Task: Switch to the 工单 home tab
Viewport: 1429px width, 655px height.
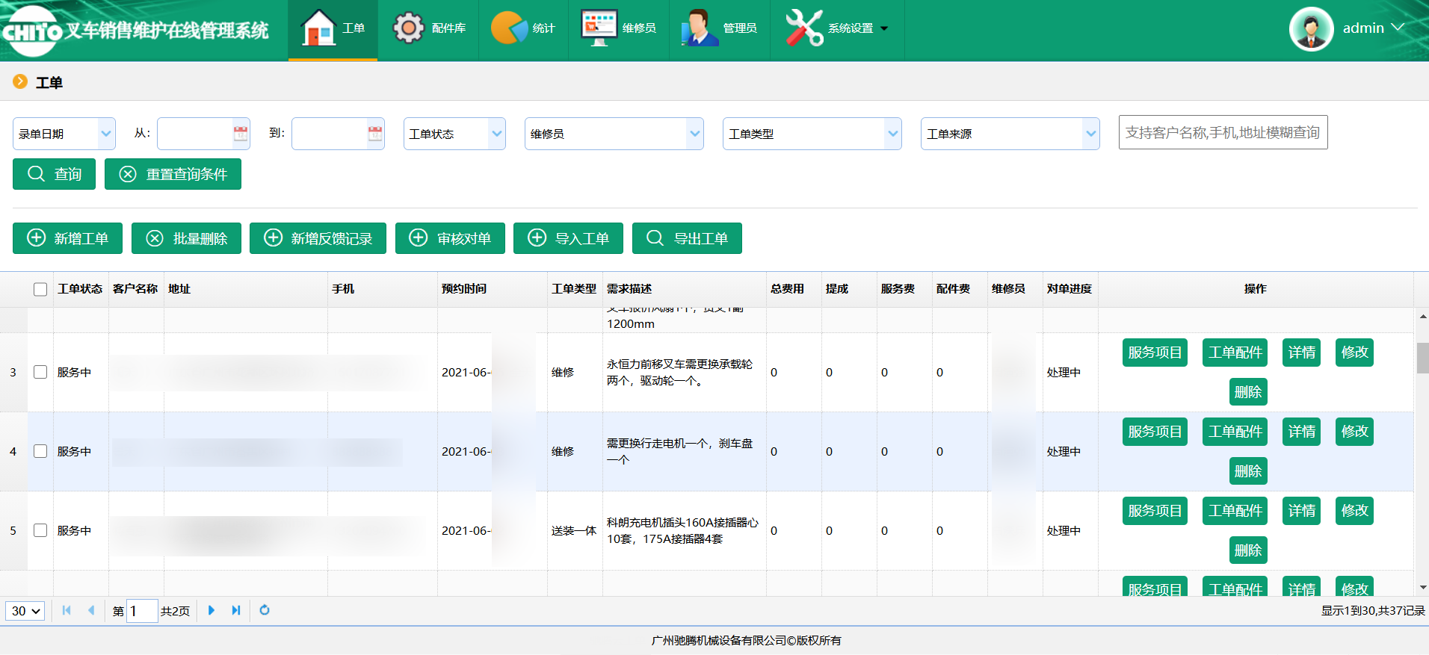Action: (333, 29)
